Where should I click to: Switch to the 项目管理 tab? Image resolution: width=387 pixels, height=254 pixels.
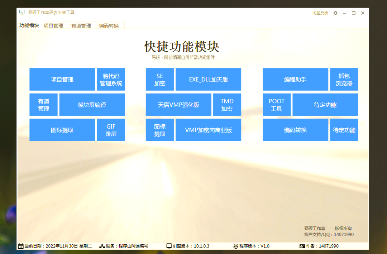(x=53, y=26)
